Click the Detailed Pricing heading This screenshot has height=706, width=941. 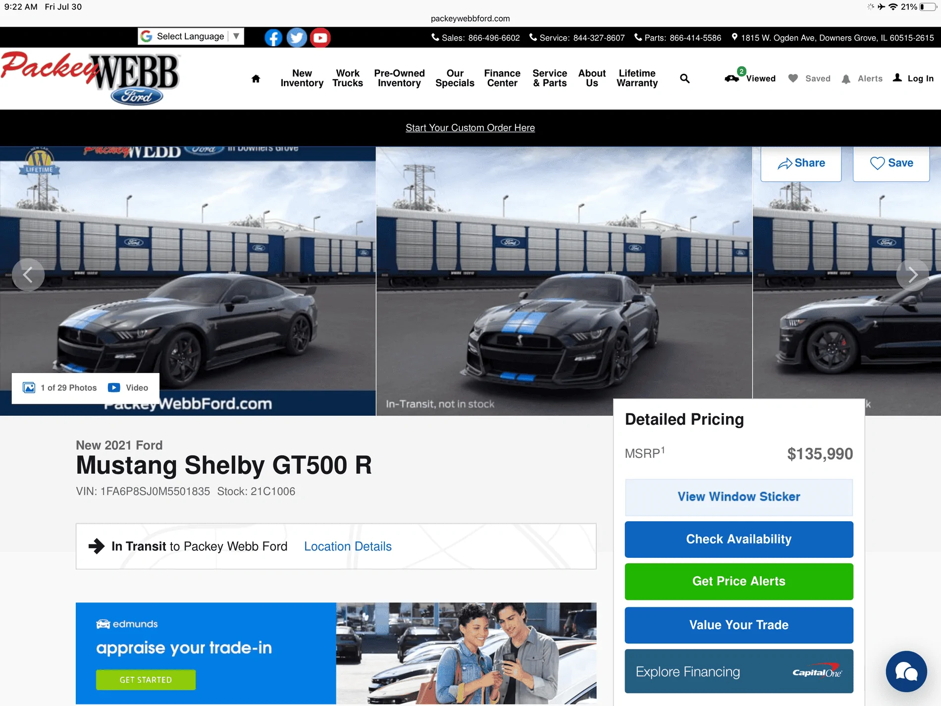(x=684, y=420)
